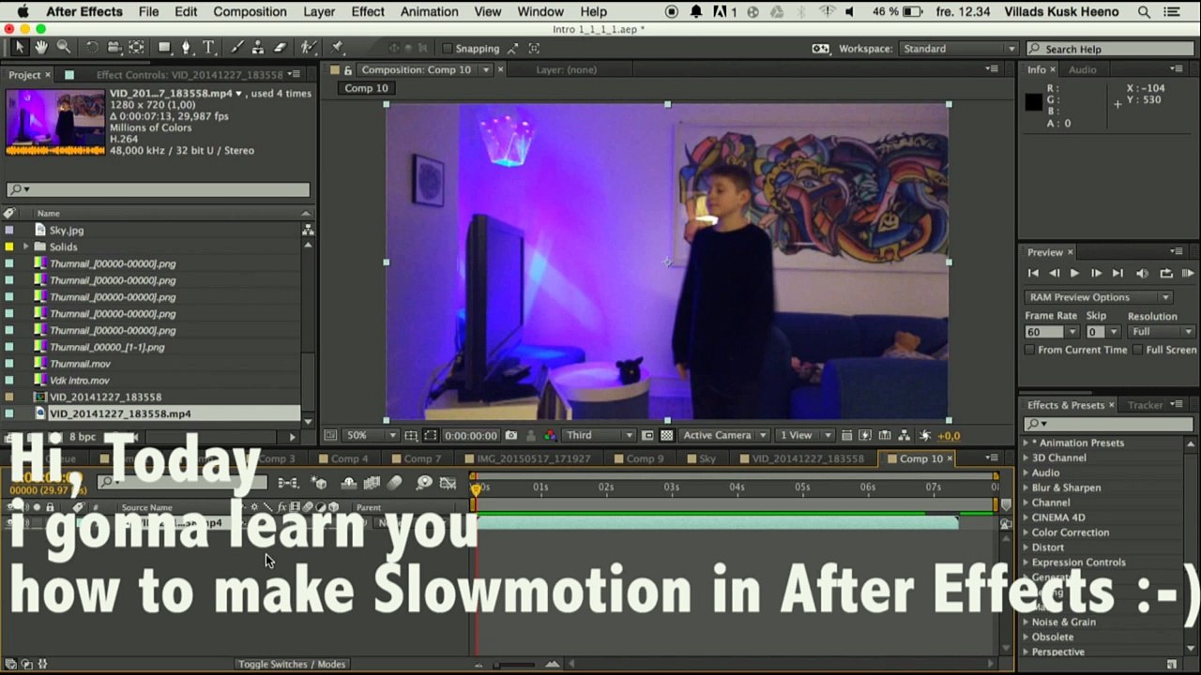
Task: Toggle loop option in Preview panel
Action: tap(1166, 273)
